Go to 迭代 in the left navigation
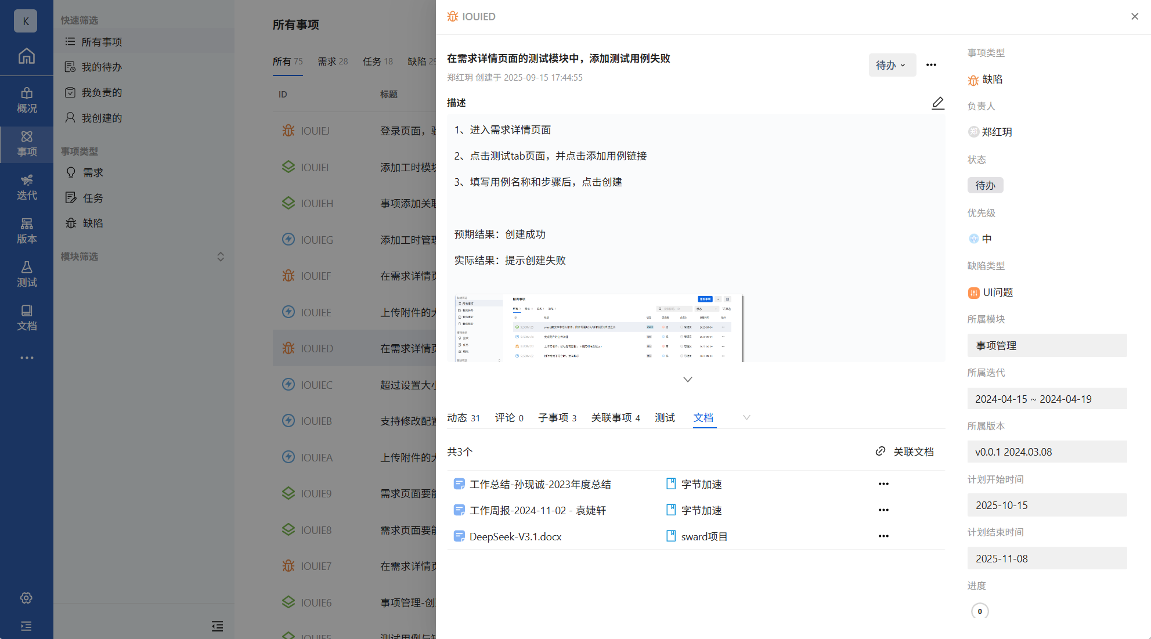 (x=26, y=187)
